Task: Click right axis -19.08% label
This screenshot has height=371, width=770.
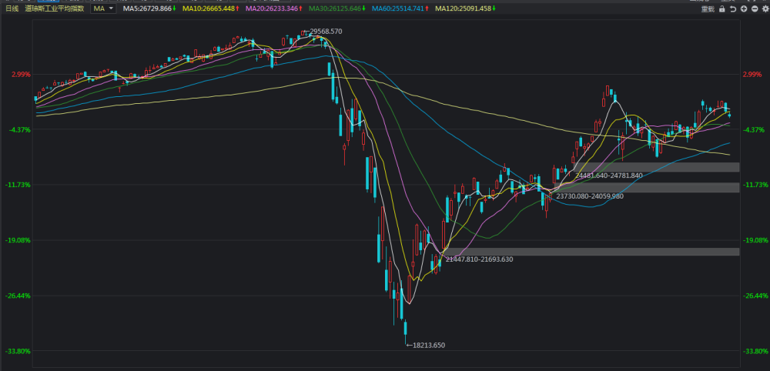Action: click(755, 240)
